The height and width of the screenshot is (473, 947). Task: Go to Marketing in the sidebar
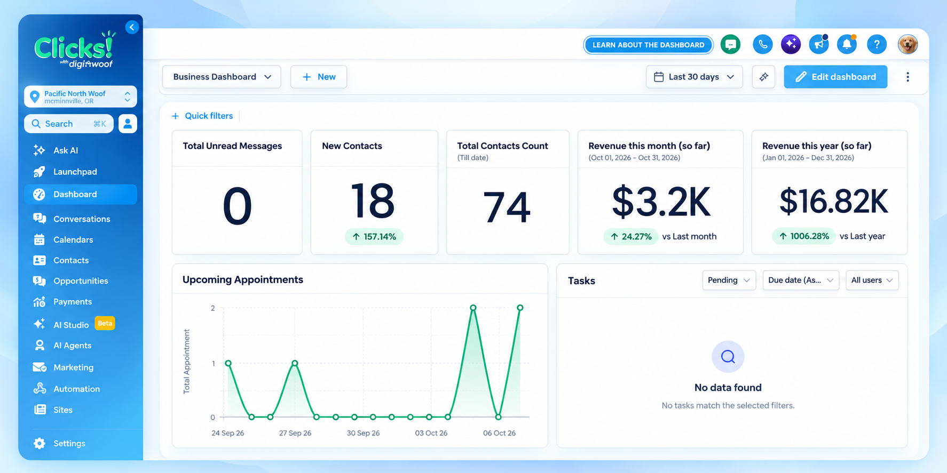[x=80, y=367]
